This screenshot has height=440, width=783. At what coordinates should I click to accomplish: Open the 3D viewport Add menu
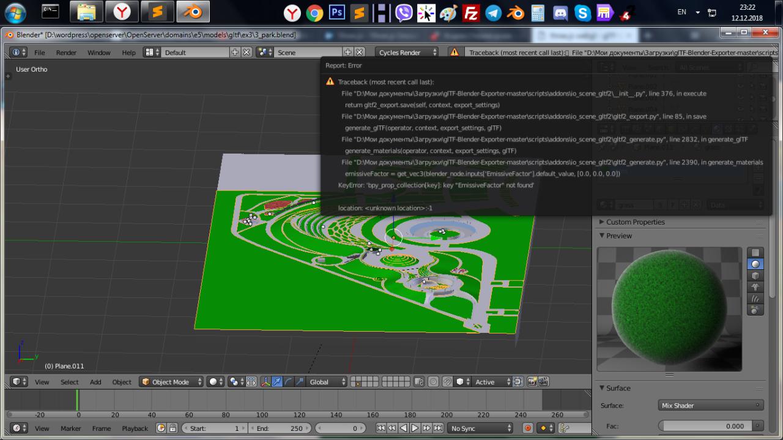[95, 382]
